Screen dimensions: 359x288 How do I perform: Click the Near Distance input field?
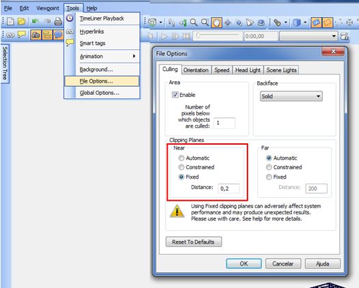point(228,188)
